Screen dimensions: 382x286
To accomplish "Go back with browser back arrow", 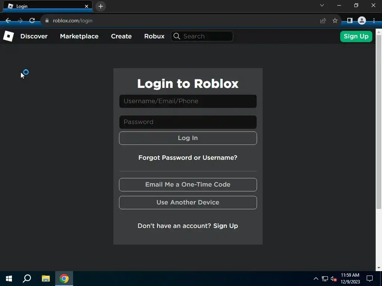I will pos(8,21).
